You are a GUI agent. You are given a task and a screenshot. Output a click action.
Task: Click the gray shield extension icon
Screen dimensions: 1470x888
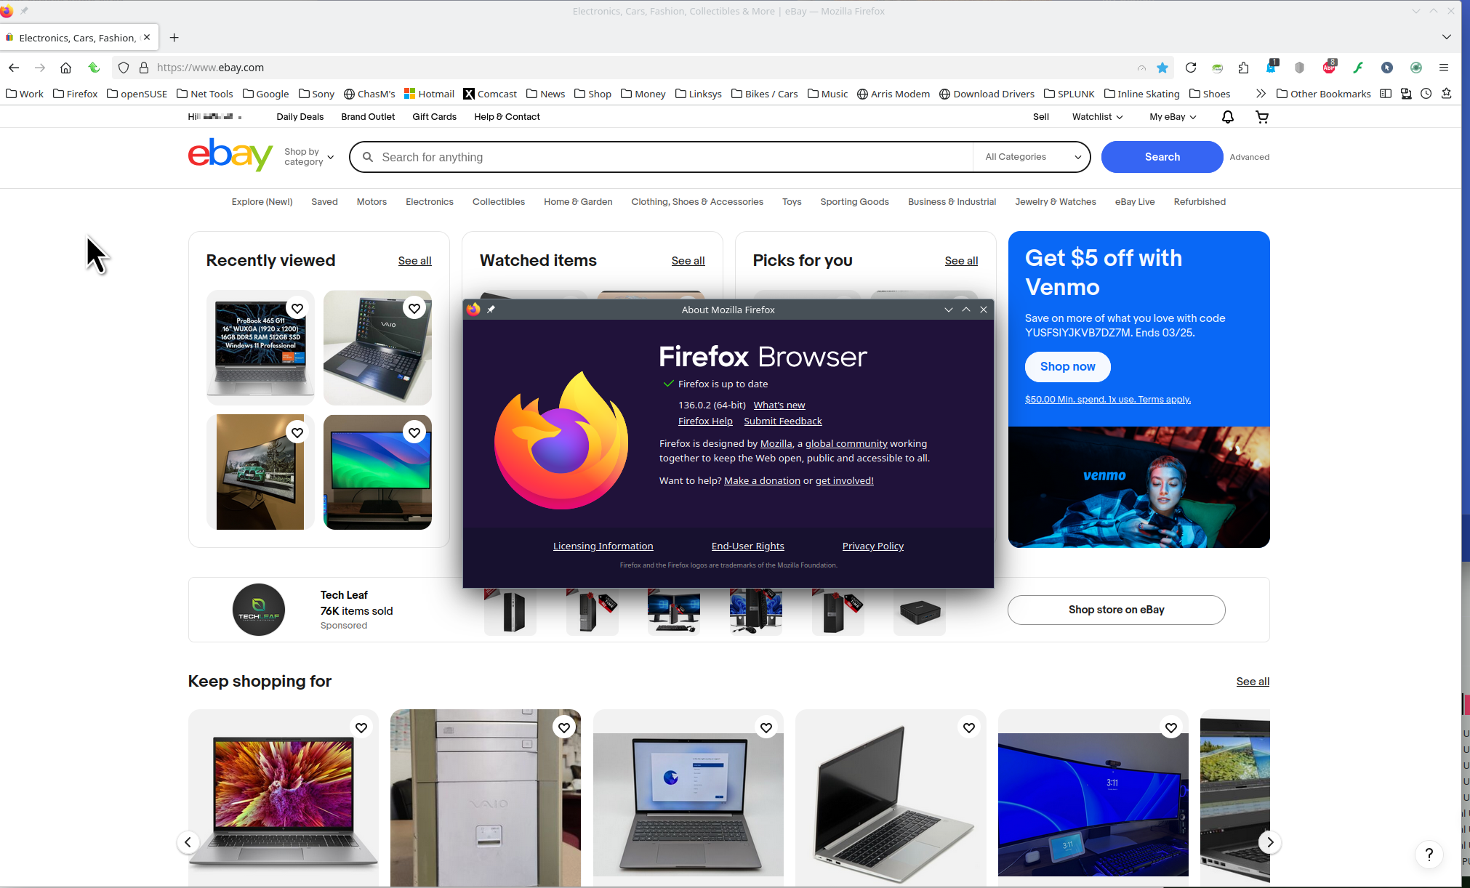tap(1300, 68)
